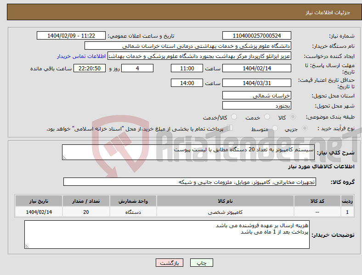Click the تاریخ نیاز column header
The width and height of the screenshot is (362, 275).
[x=39, y=201]
